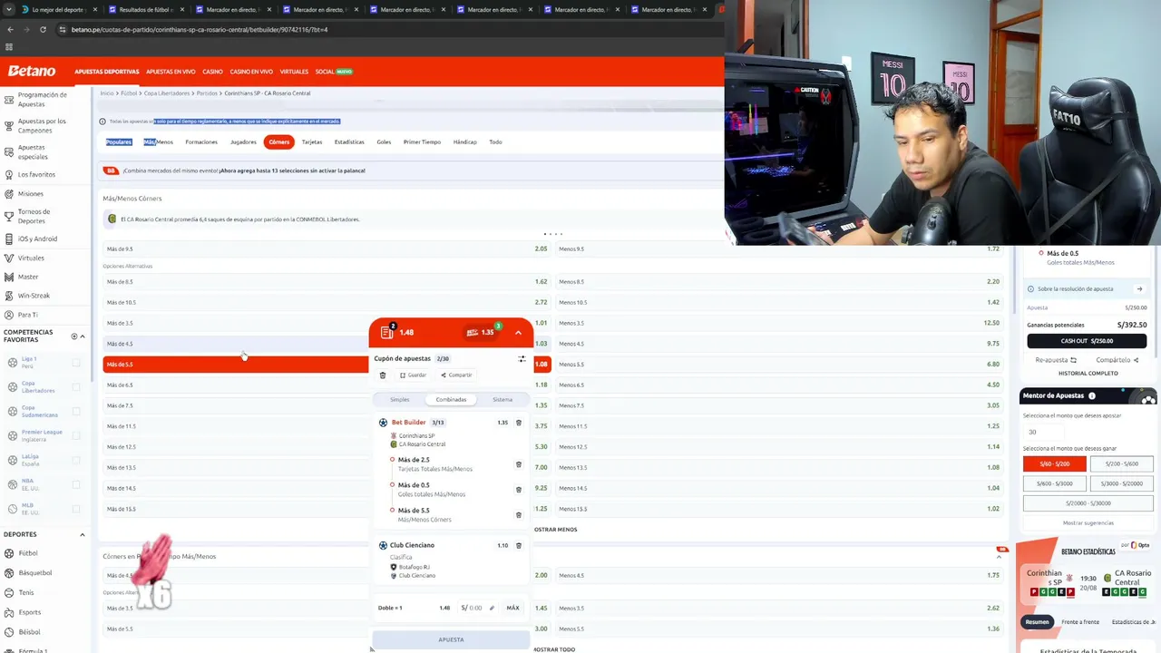The height and width of the screenshot is (653, 1161).
Task: Select the S/200 - S/600 winnings range
Action: point(1121,463)
